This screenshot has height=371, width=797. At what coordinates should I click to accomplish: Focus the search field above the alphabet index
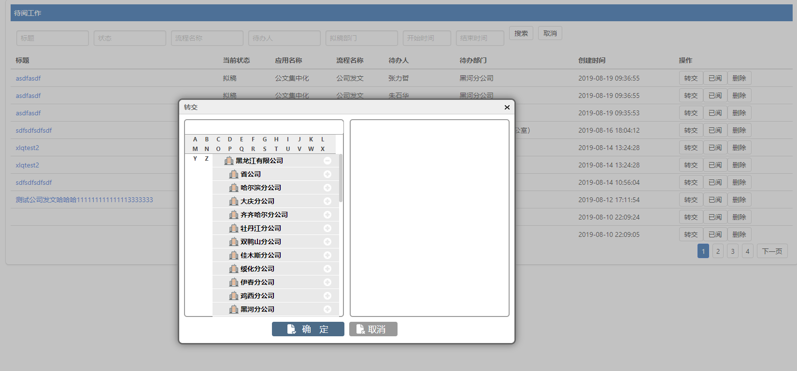pos(264,127)
